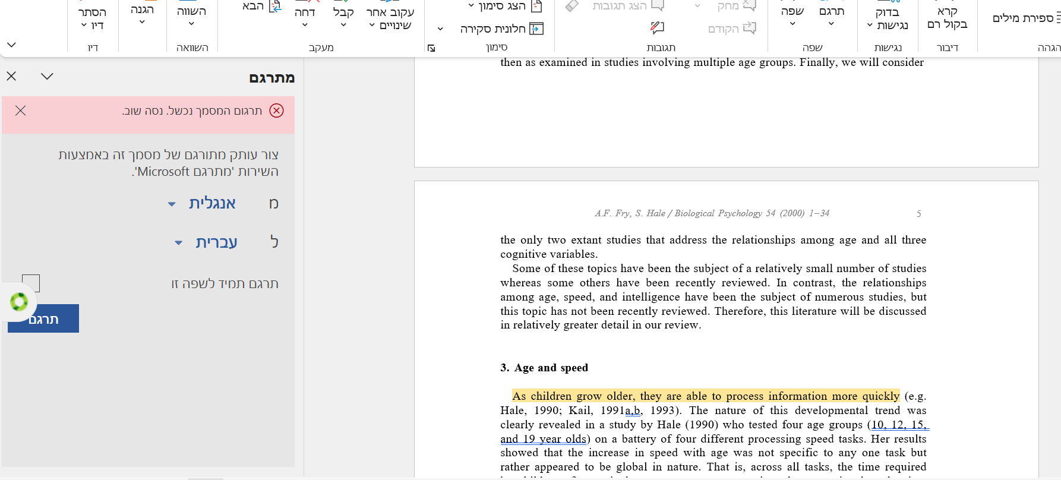Open Track Changes (עקוב אחר שינויים) dropdown

(x=390, y=18)
